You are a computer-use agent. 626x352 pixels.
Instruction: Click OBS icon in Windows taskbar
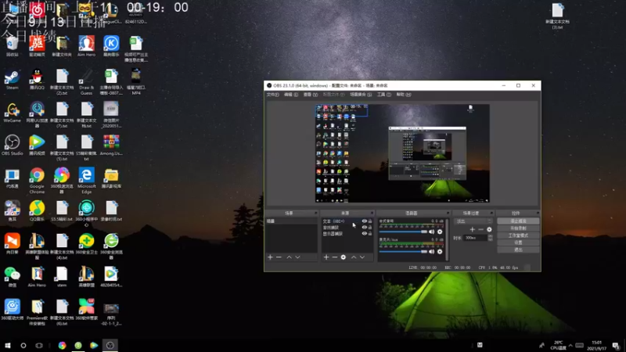tap(110, 345)
